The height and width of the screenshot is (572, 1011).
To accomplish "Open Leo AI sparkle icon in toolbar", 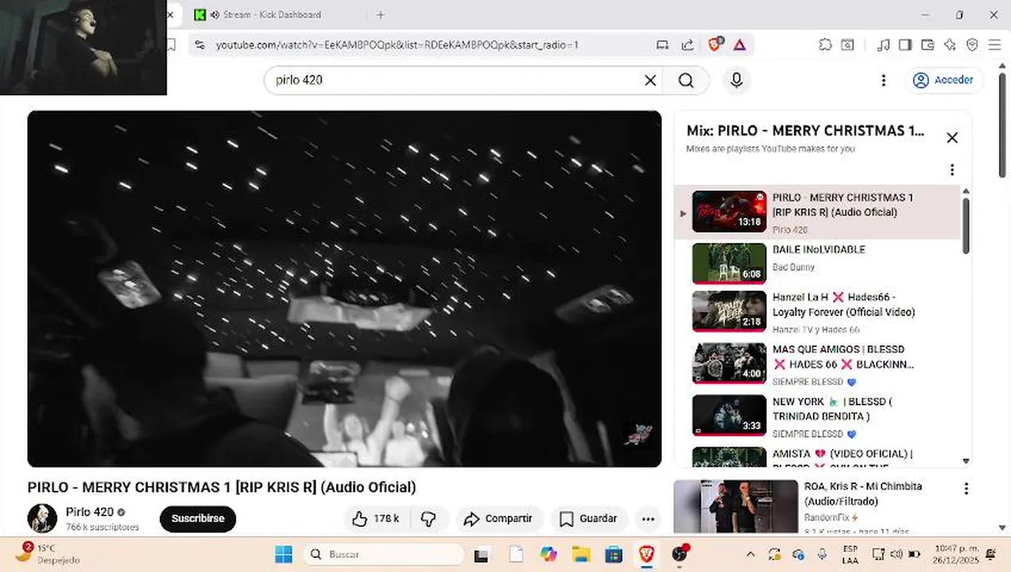I will (949, 45).
